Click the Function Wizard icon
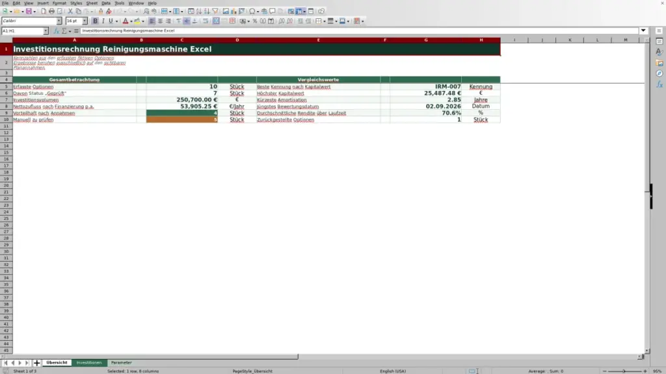666x374 pixels. coord(56,31)
